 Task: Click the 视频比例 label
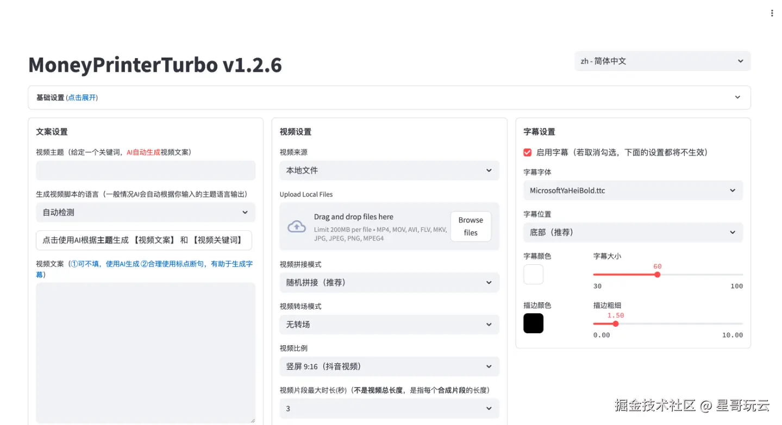[x=293, y=348]
